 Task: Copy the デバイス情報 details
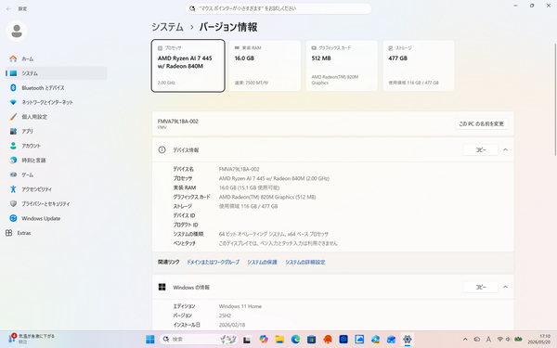[481, 149]
